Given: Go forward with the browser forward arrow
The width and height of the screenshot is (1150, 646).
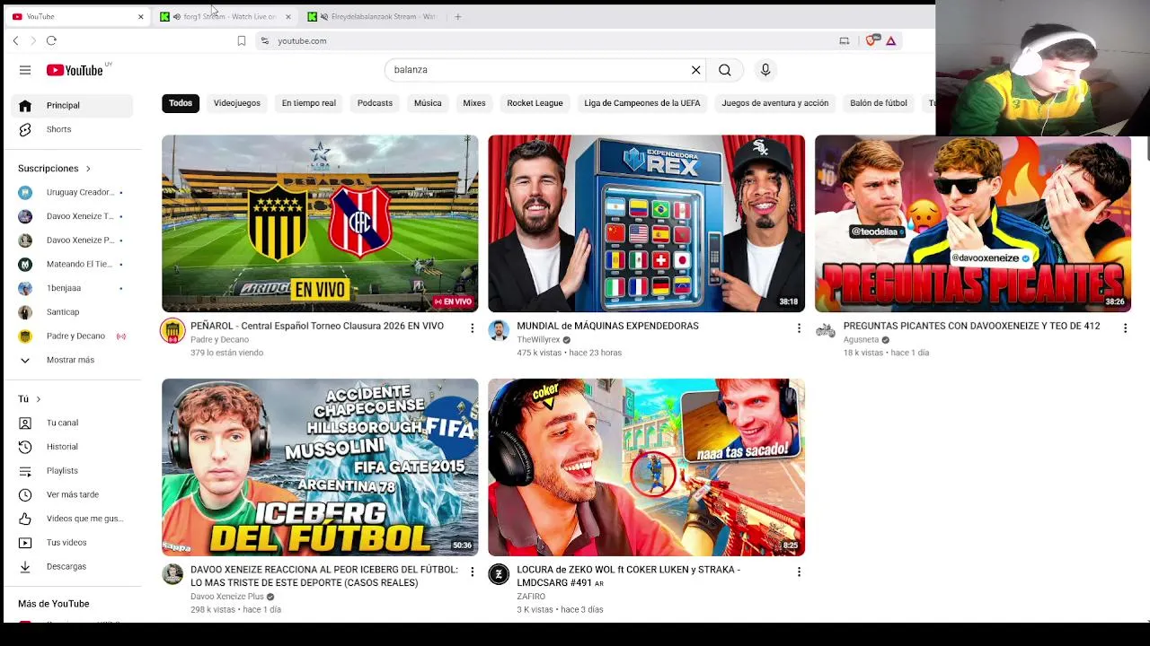Looking at the screenshot, I should pyautogui.click(x=33, y=40).
